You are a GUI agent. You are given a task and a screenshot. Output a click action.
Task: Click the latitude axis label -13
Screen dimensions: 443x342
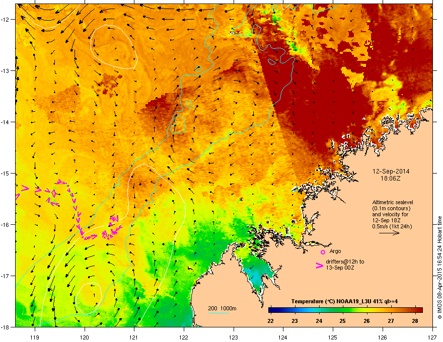coord(5,71)
